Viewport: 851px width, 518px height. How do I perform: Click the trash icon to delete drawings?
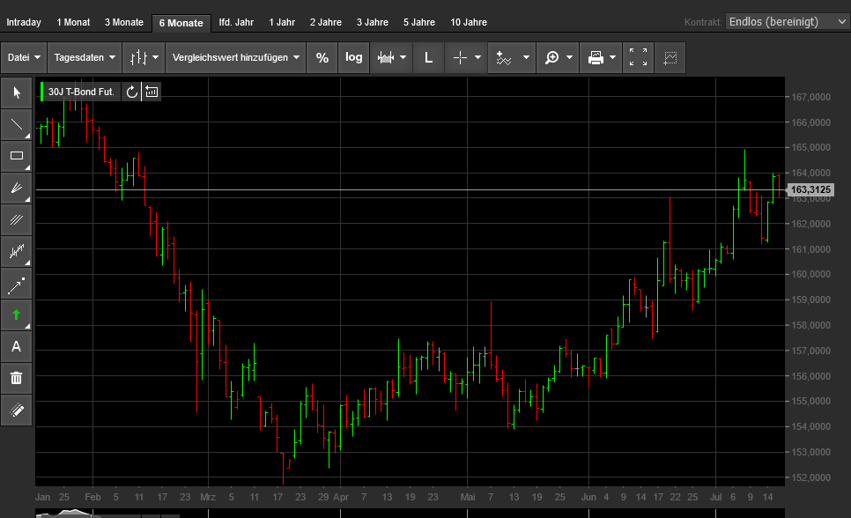tap(17, 378)
